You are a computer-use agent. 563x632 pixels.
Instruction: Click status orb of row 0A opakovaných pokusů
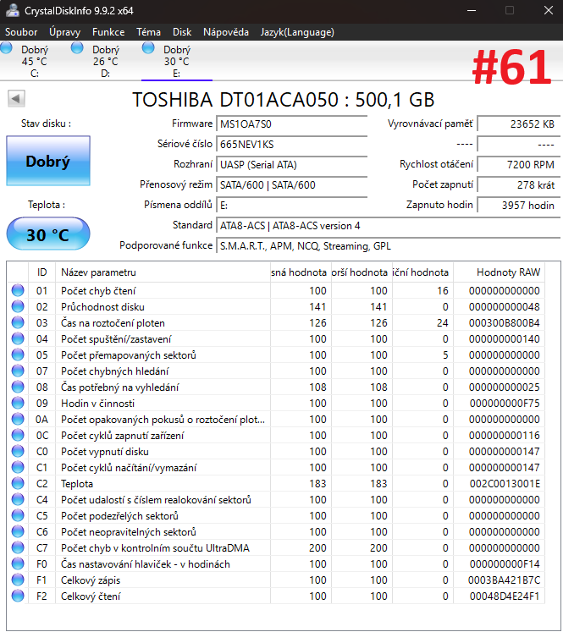18,419
